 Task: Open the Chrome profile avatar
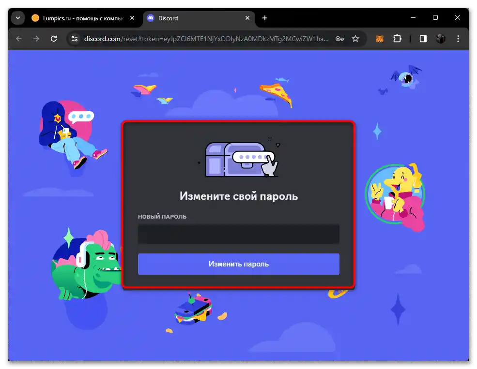(441, 39)
